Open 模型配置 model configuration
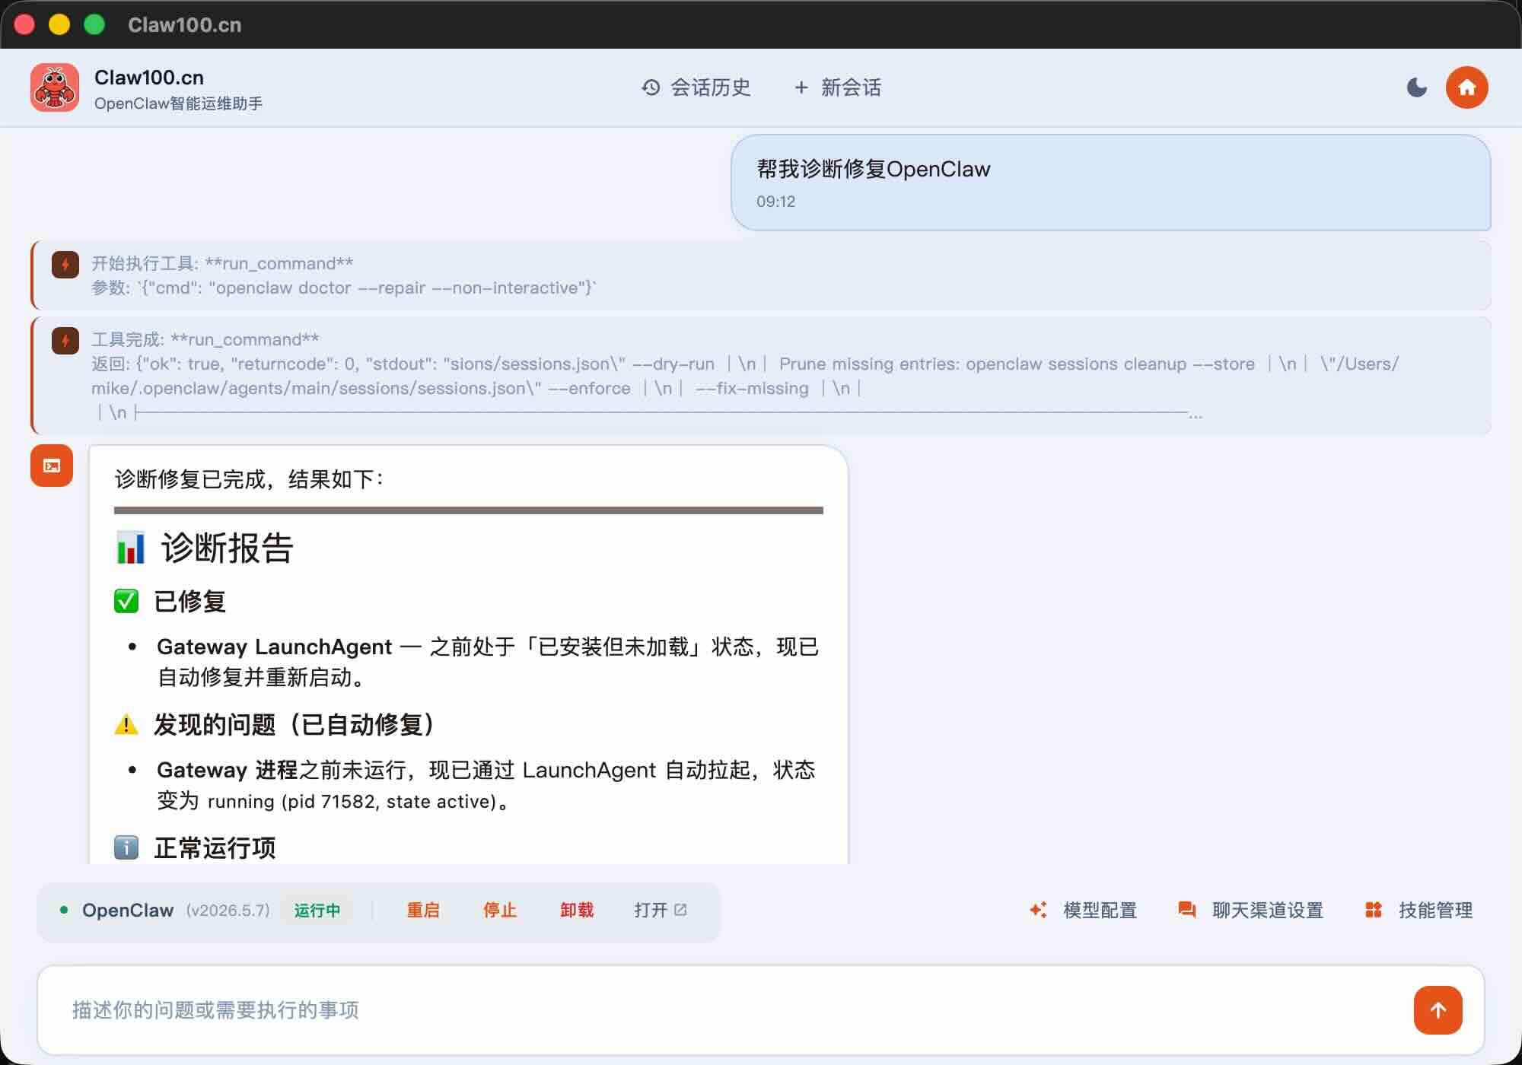The height and width of the screenshot is (1065, 1522). click(1083, 911)
